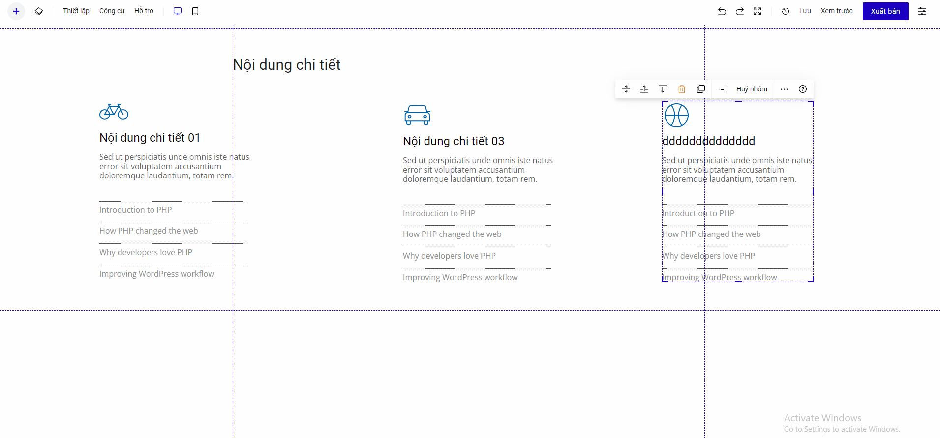Duplicate the selected group
This screenshot has width=940, height=438.
point(701,89)
